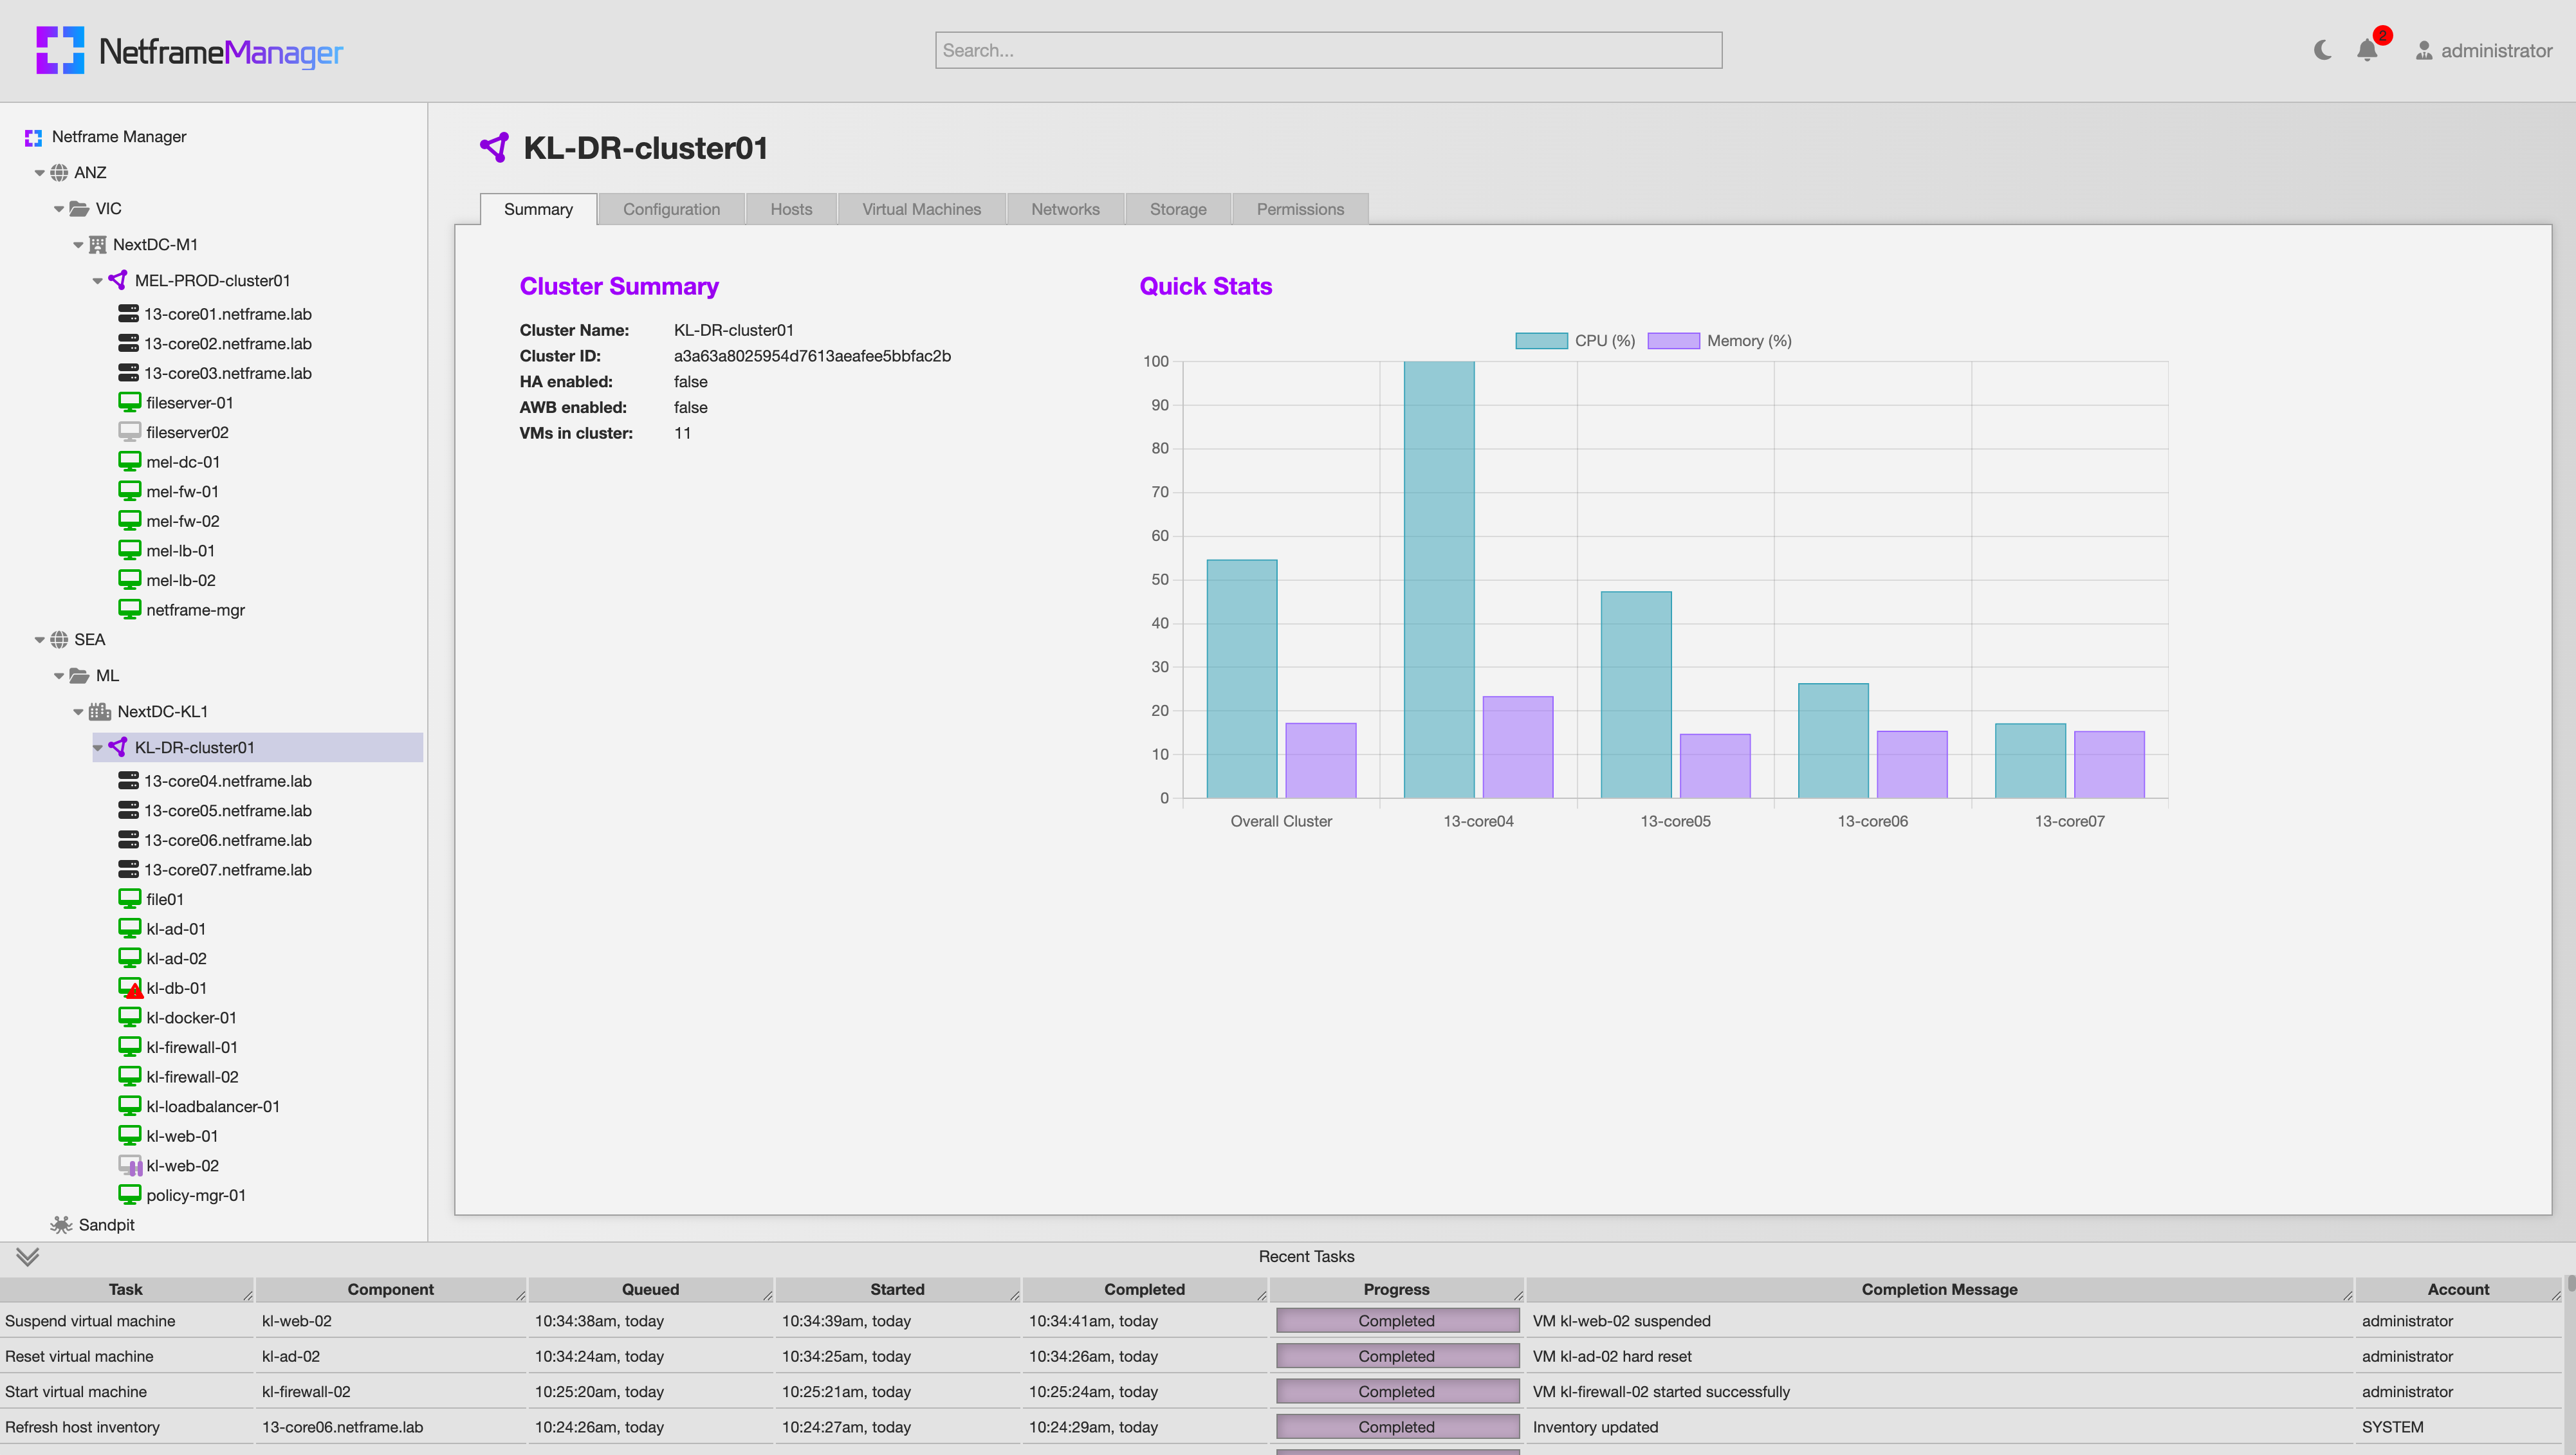The height and width of the screenshot is (1455, 2576).
Task: Select host 13-core01.netframe.lab server icon
Action: (x=128, y=314)
